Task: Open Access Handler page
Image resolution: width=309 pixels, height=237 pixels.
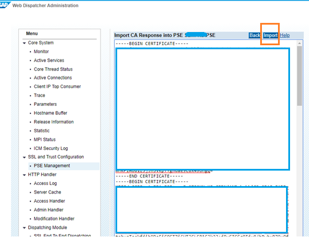Action: tap(49, 201)
